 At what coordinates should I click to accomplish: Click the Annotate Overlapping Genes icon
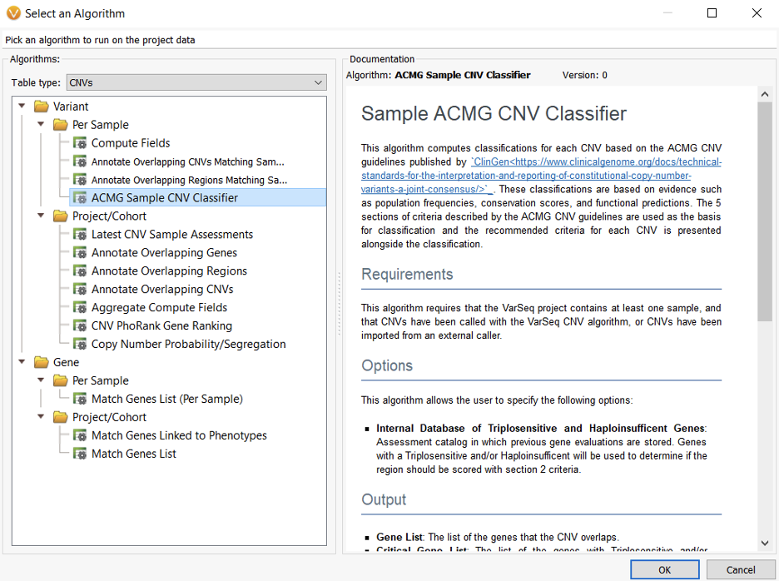(80, 253)
